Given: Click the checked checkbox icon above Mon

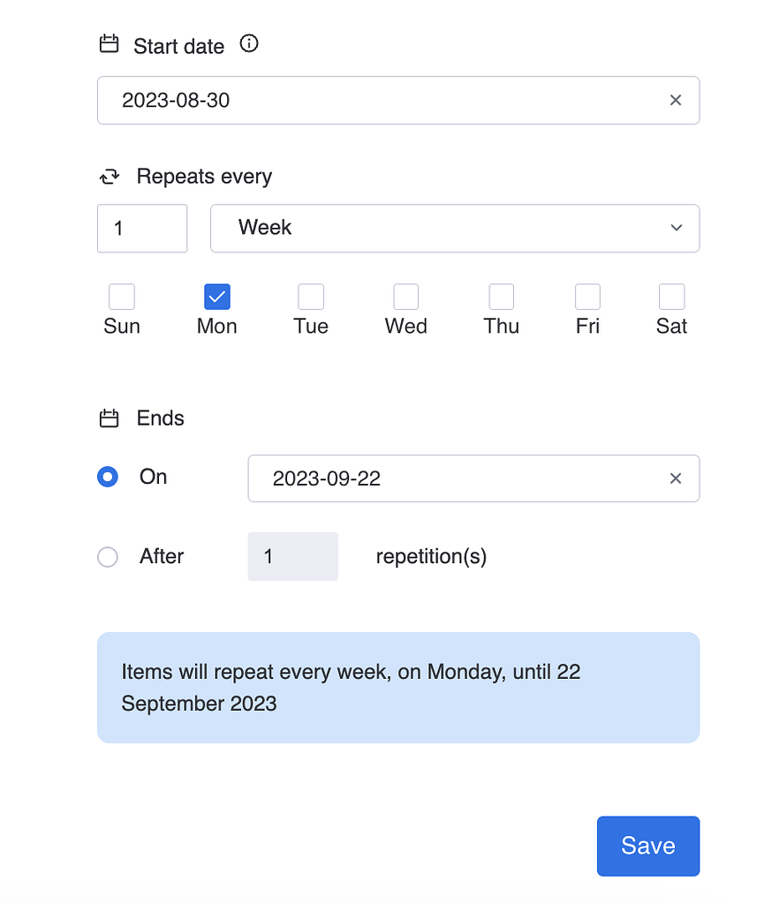Looking at the screenshot, I should [216, 297].
